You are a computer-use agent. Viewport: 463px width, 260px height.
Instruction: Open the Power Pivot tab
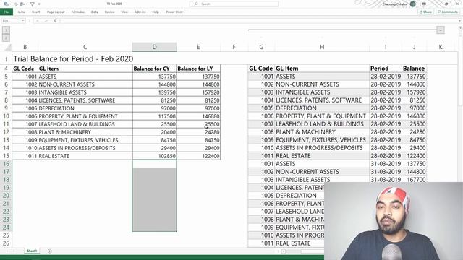point(174,12)
